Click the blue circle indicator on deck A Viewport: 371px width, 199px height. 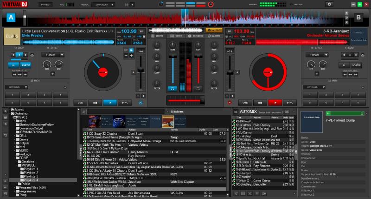(x=141, y=103)
